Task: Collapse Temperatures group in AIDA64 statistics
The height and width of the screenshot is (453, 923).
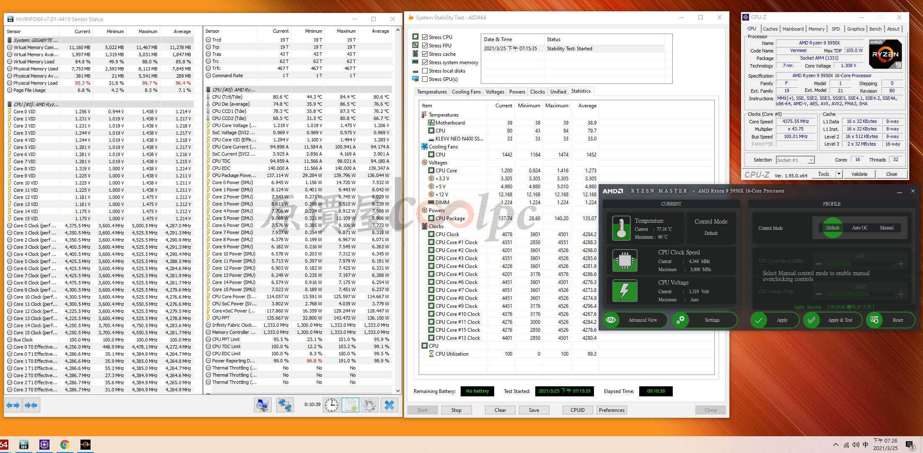Action: pos(424,115)
